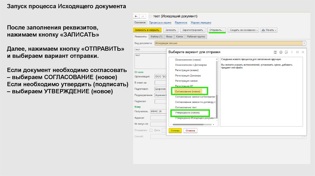Expand the Создать на основании menu
Image resolution: width=315 pixels, height=176 pixels.
(x=243, y=30)
